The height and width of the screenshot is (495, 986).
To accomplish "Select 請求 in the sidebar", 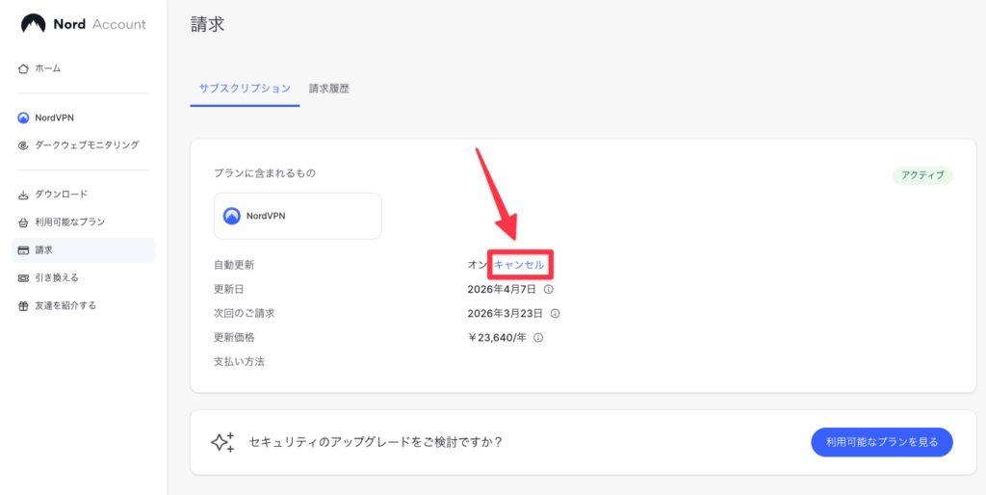I will [x=83, y=250].
